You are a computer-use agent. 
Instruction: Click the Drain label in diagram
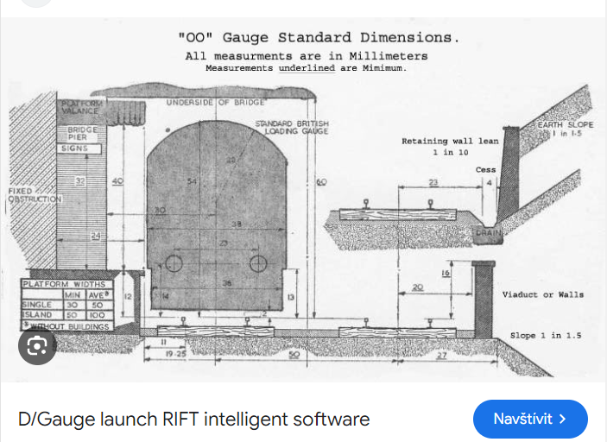tap(487, 233)
